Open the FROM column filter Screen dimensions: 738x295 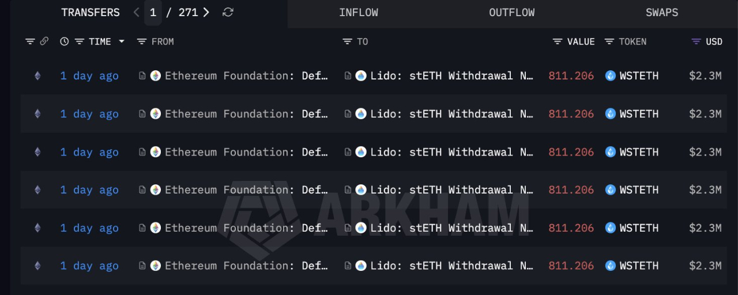tap(142, 41)
